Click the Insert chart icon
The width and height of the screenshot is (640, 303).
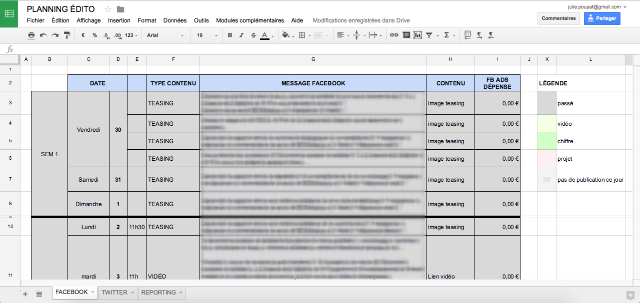point(417,35)
